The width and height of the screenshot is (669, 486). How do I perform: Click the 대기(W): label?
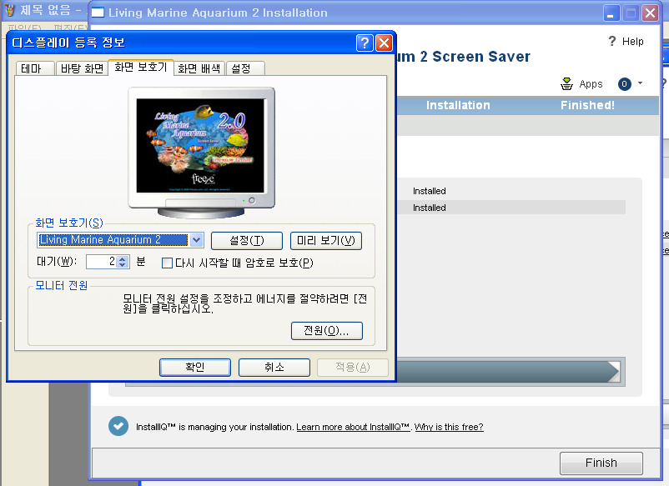click(57, 261)
